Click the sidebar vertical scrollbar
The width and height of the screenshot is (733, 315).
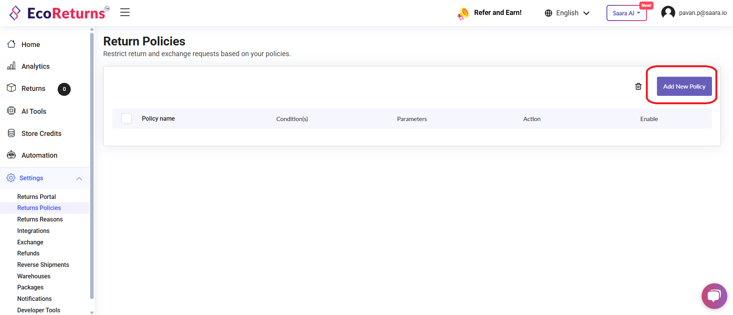[x=92, y=164]
